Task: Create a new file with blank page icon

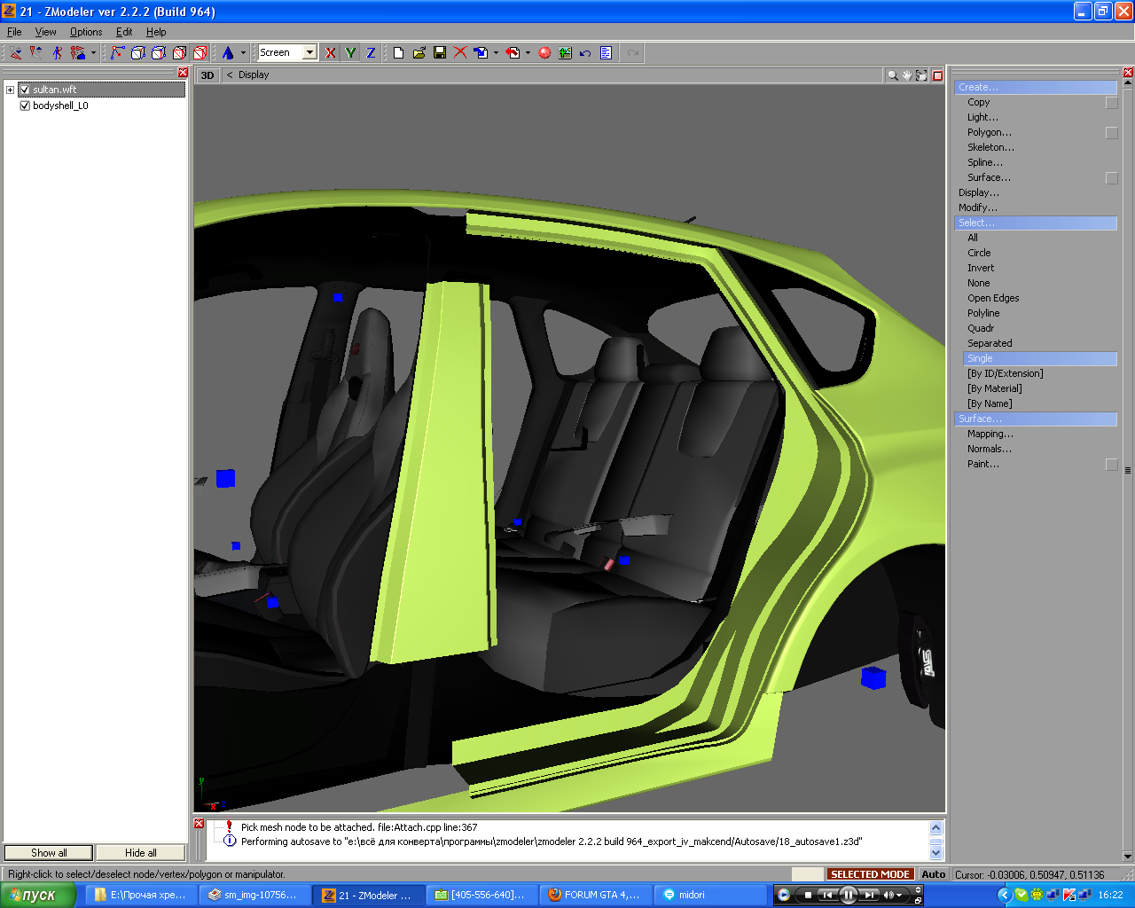Action: click(x=398, y=53)
